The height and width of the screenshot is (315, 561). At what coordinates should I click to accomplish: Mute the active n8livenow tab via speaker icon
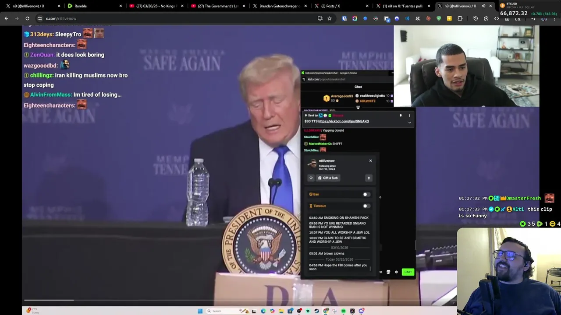pyautogui.click(x=483, y=6)
